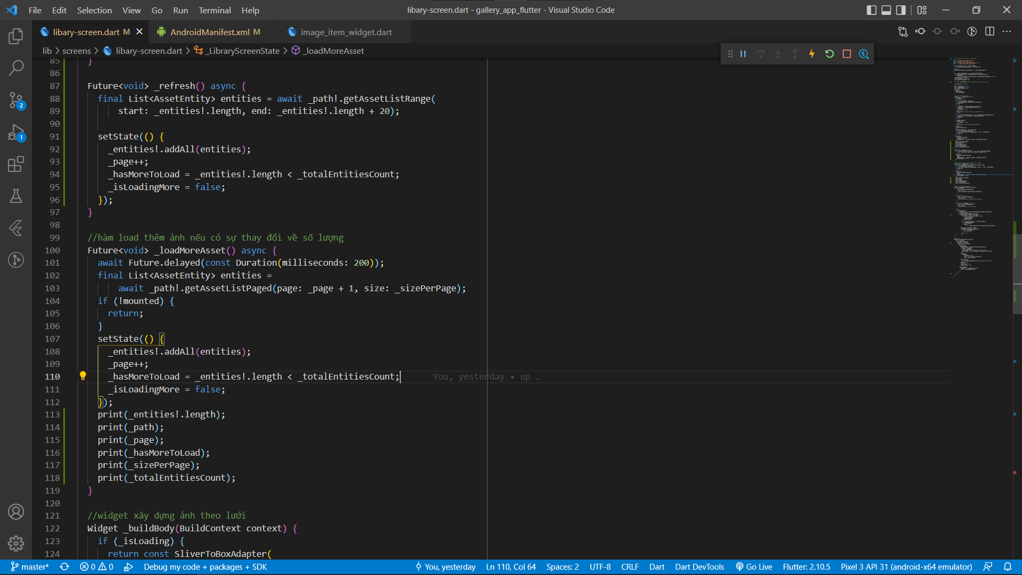
Task: Launch Dart DevTools from the status bar
Action: [699, 566]
